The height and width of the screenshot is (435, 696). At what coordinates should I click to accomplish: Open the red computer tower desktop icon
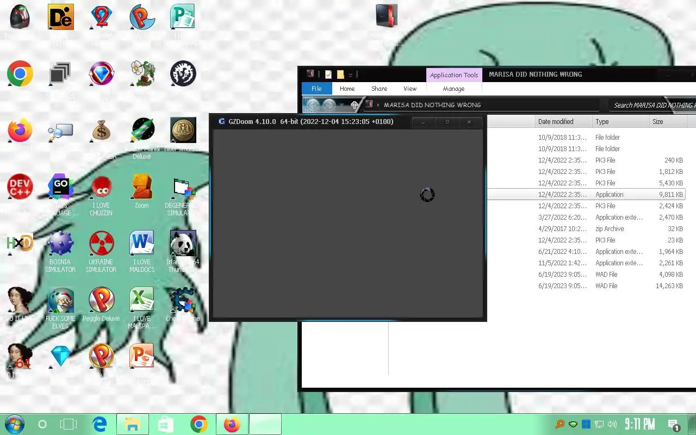[387, 17]
